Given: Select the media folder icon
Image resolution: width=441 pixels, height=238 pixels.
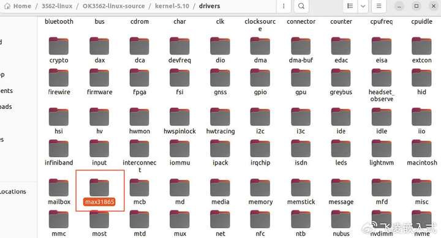Looking at the screenshot, I should tap(220, 187).
